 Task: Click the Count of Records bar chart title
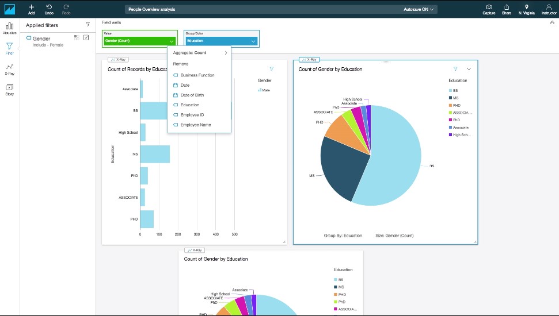[138, 69]
